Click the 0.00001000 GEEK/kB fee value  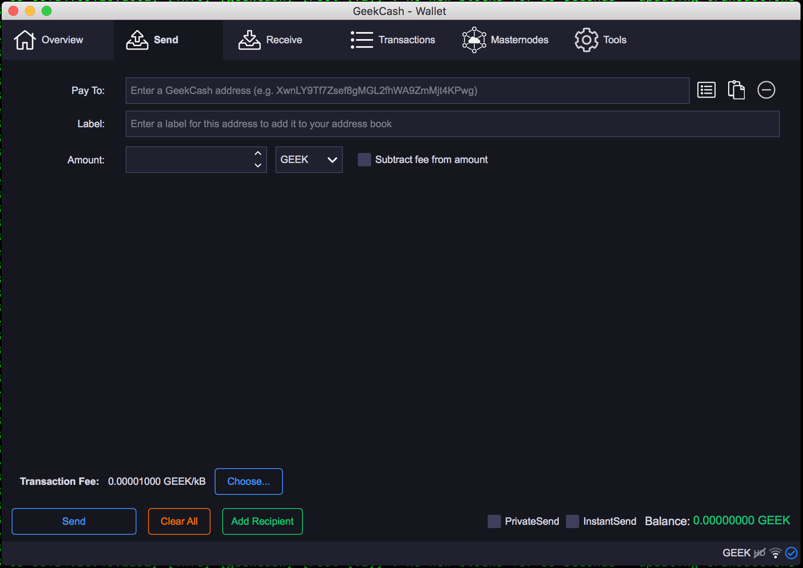[x=157, y=482]
